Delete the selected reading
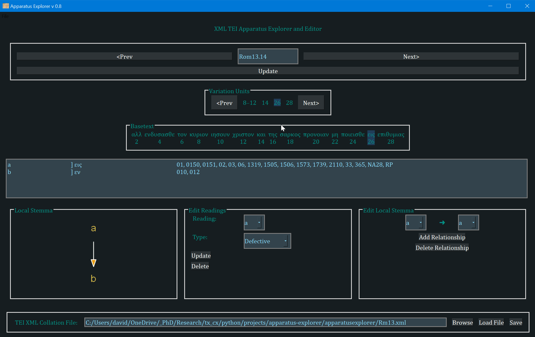Viewport: 535px width, 337px height. pos(200,266)
